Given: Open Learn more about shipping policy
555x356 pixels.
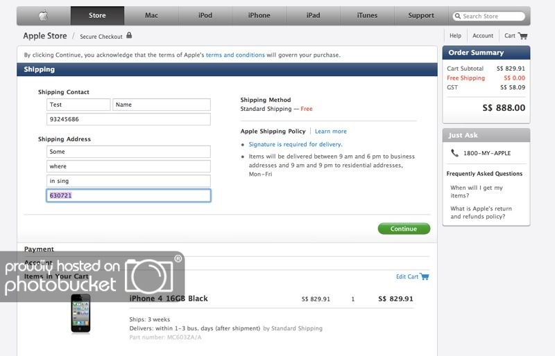Looking at the screenshot, I should 331,131.
